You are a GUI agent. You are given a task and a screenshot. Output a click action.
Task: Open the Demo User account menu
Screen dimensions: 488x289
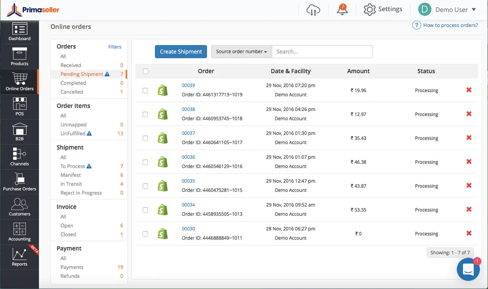tap(447, 10)
